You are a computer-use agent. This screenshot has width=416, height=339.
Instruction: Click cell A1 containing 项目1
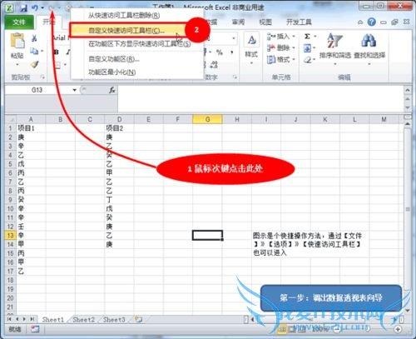[x=31, y=128]
